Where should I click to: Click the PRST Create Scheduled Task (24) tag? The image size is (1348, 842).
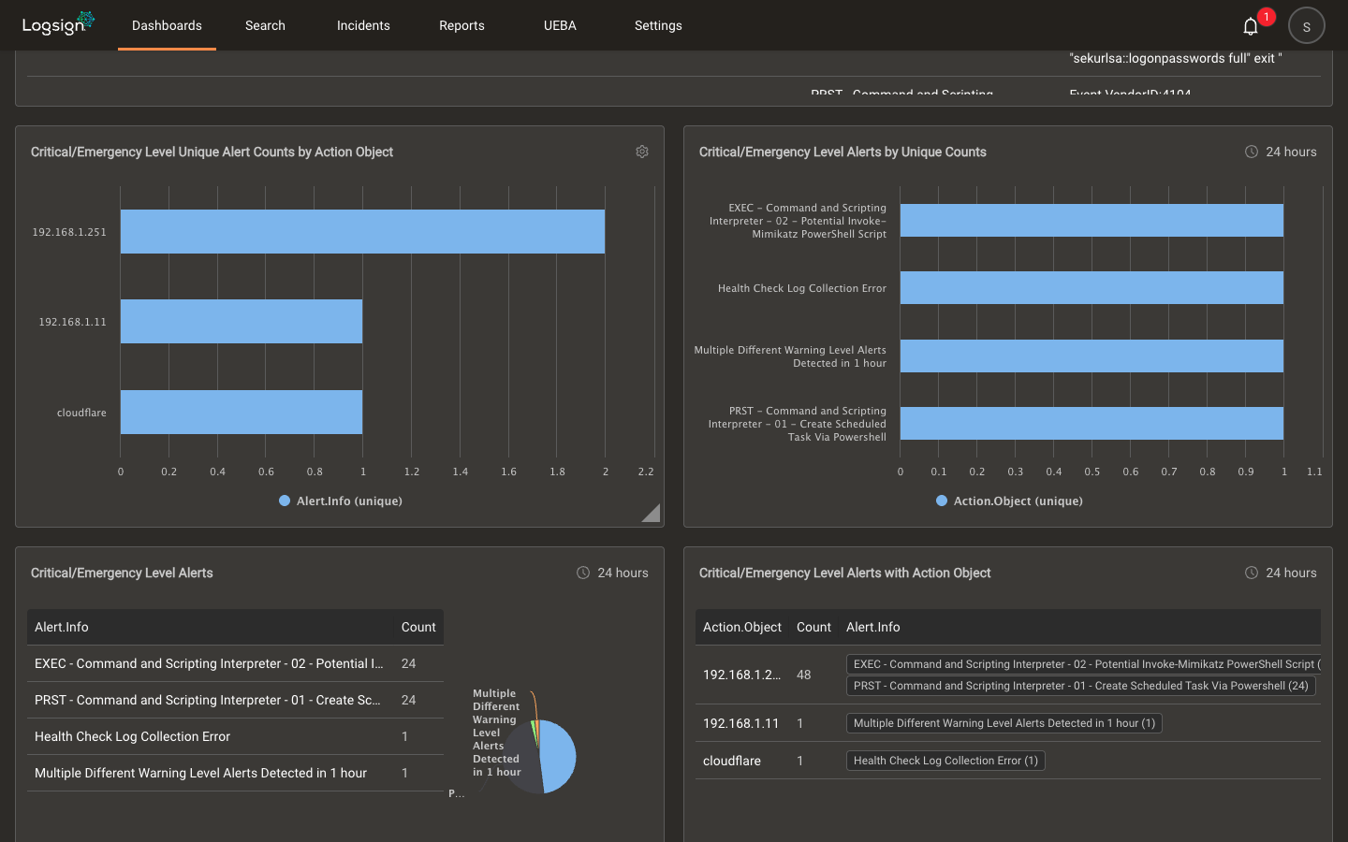1081,686
